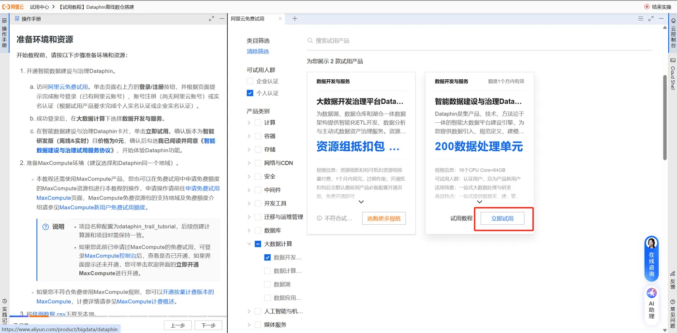Check the 存储 category checkbox

tap(258, 149)
